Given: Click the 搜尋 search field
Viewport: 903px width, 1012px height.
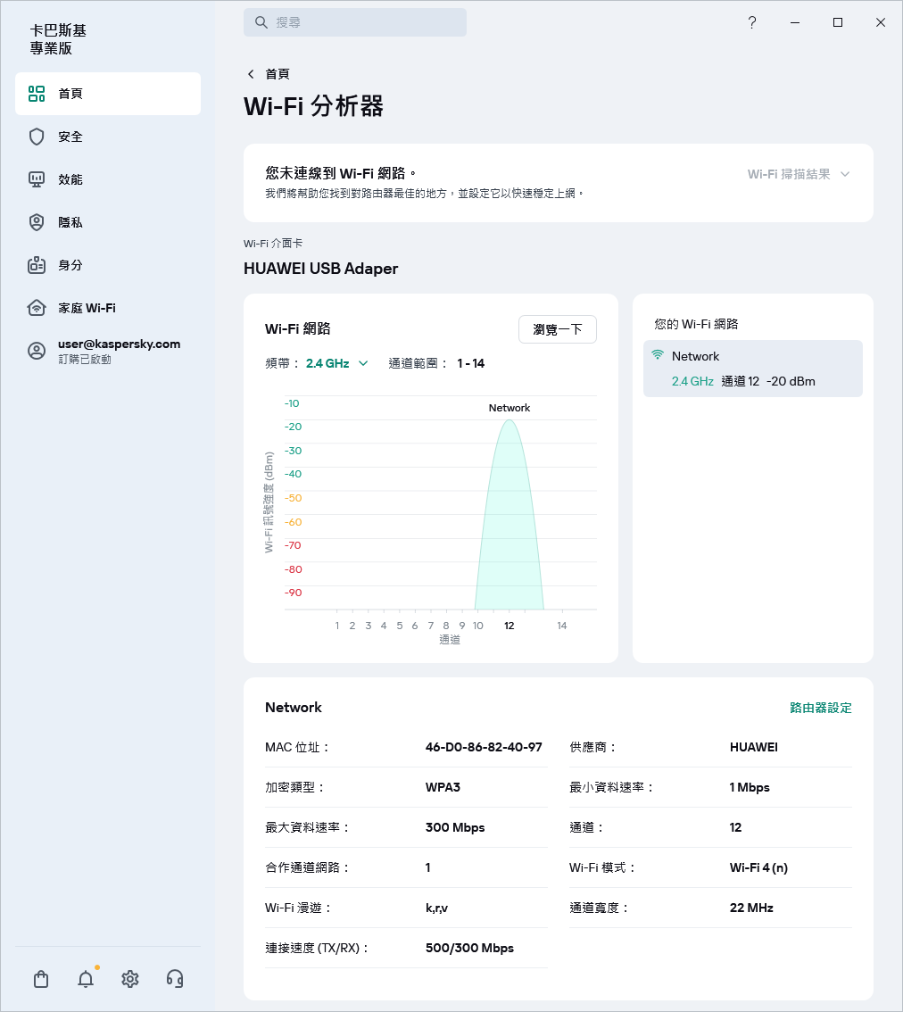Looking at the screenshot, I should [x=354, y=22].
